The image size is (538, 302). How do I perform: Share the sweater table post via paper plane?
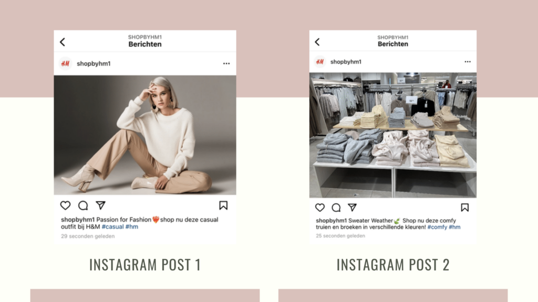click(x=353, y=207)
